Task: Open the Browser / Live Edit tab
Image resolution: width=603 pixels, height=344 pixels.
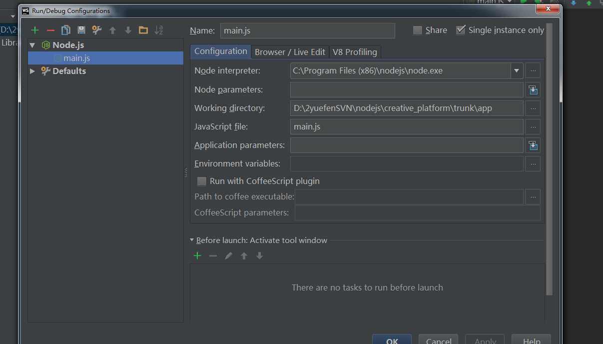Action: pos(290,52)
